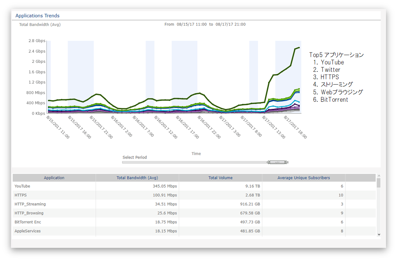Image resolution: width=400 pixels, height=263 pixels.
Task: Click the 8/16/2017 12:00 x-axis label
Action: coord(166,127)
